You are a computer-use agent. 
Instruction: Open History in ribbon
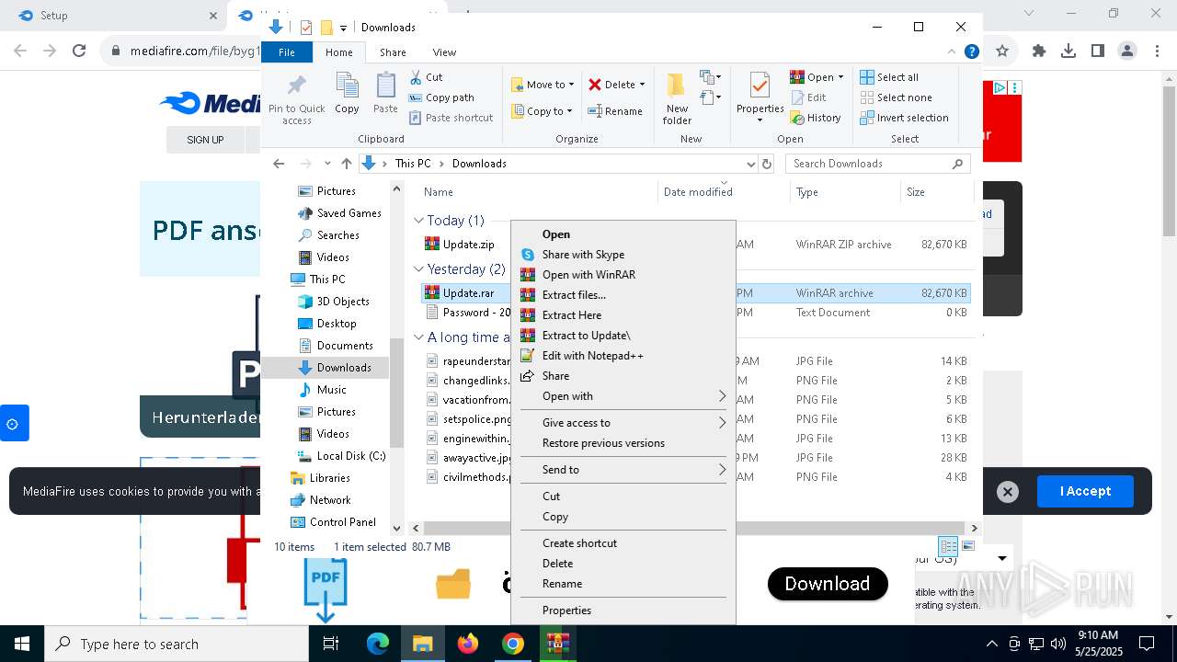pos(816,118)
